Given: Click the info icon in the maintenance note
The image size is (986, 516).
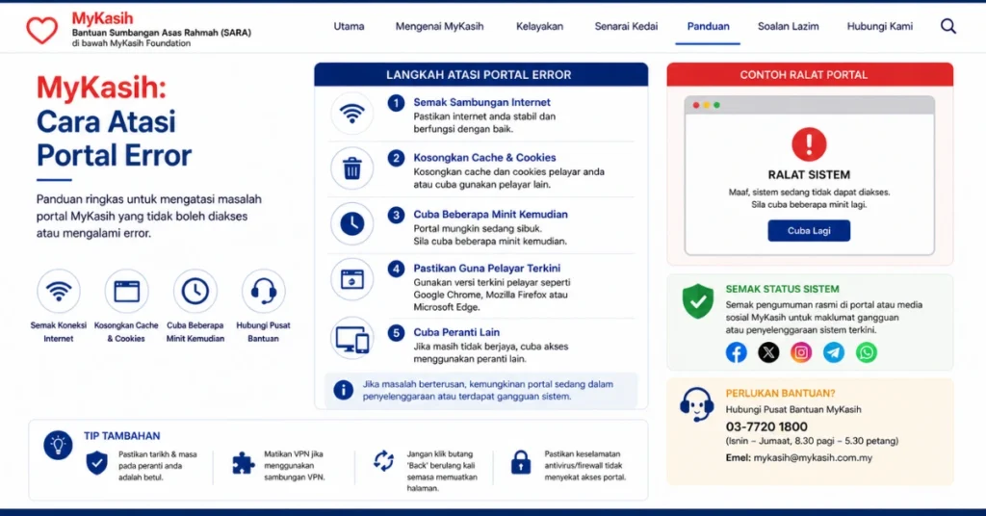Looking at the screenshot, I should click(344, 390).
